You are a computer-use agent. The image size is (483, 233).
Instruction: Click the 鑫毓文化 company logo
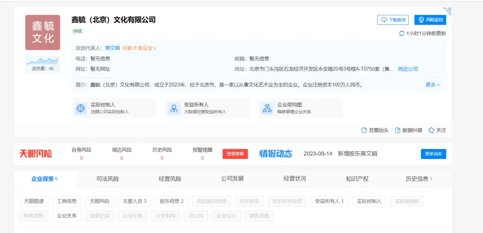pyautogui.click(x=43, y=32)
